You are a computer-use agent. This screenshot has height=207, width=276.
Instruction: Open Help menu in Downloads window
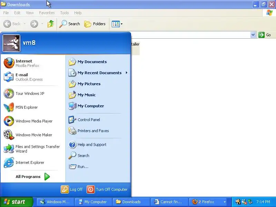tap(78, 13)
